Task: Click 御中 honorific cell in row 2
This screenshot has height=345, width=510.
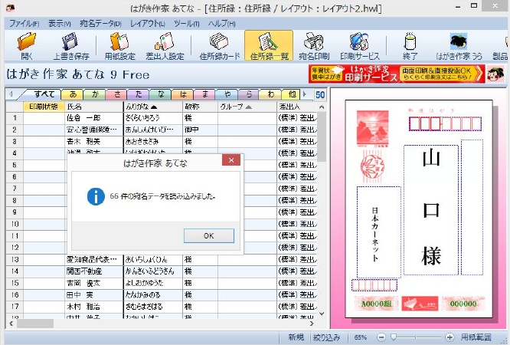Action: click(x=201, y=130)
